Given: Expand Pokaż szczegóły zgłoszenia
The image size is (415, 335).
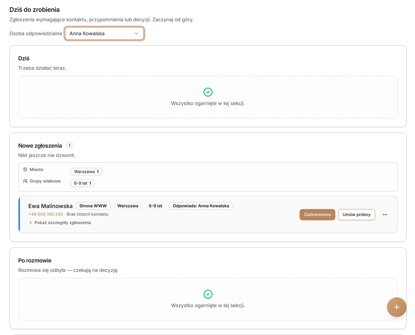Looking at the screenshot, I should [x=60, y=223].
